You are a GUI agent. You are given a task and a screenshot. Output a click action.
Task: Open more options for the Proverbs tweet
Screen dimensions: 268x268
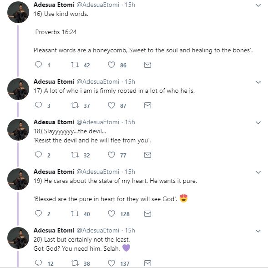pyautogui.click(x=258, y=5)
